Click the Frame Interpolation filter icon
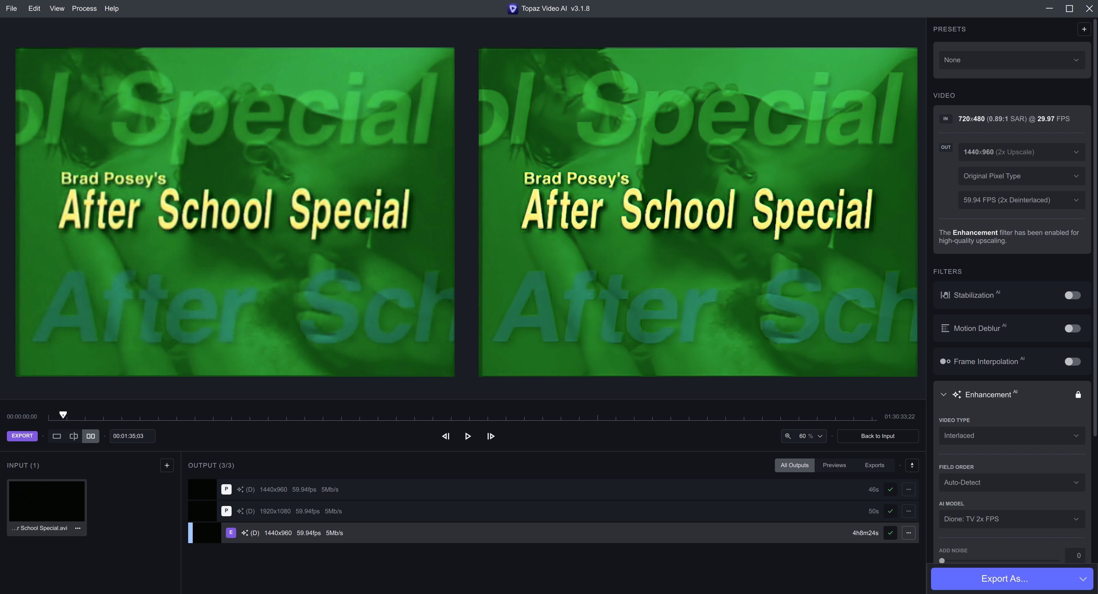Viewport: 1098px width, 594px height. tap(945, 361)
